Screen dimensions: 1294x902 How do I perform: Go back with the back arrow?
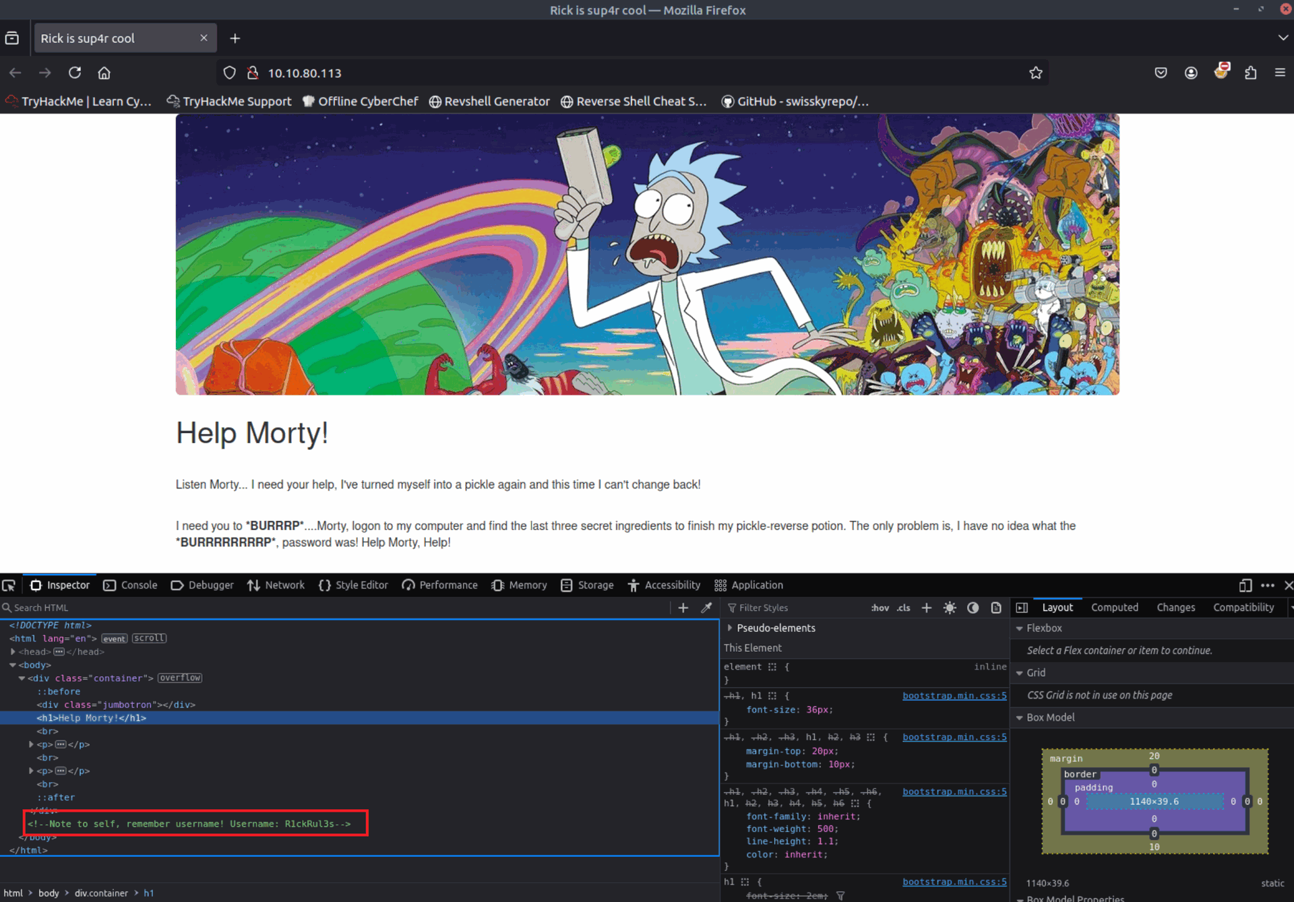(16, 73)
